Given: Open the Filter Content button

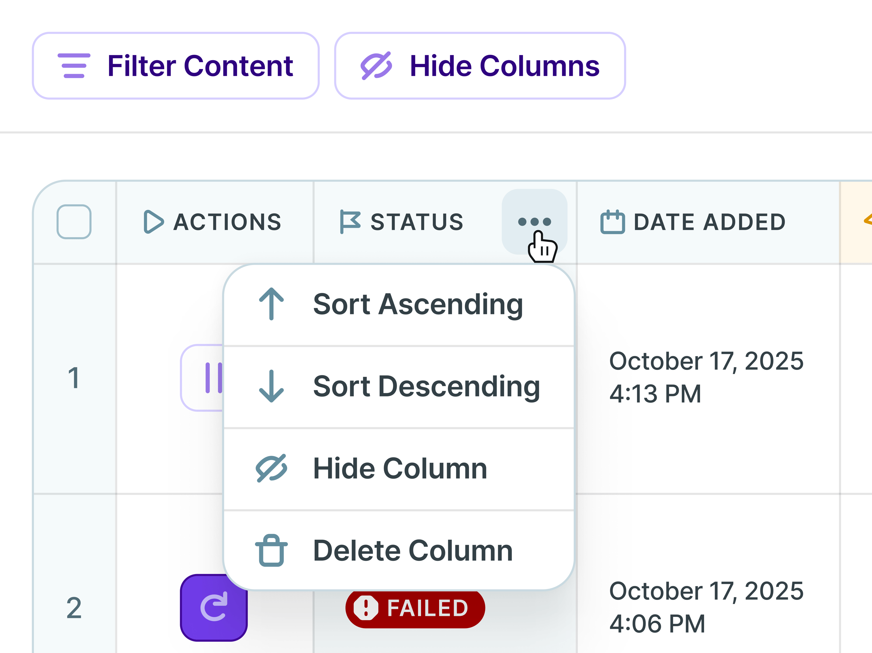Looking at the screenshot, I should coord(175,66).
